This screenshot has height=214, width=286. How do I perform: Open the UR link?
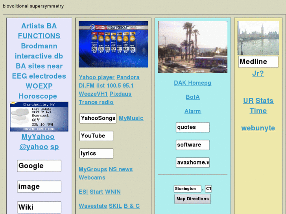tap(248, 101)
